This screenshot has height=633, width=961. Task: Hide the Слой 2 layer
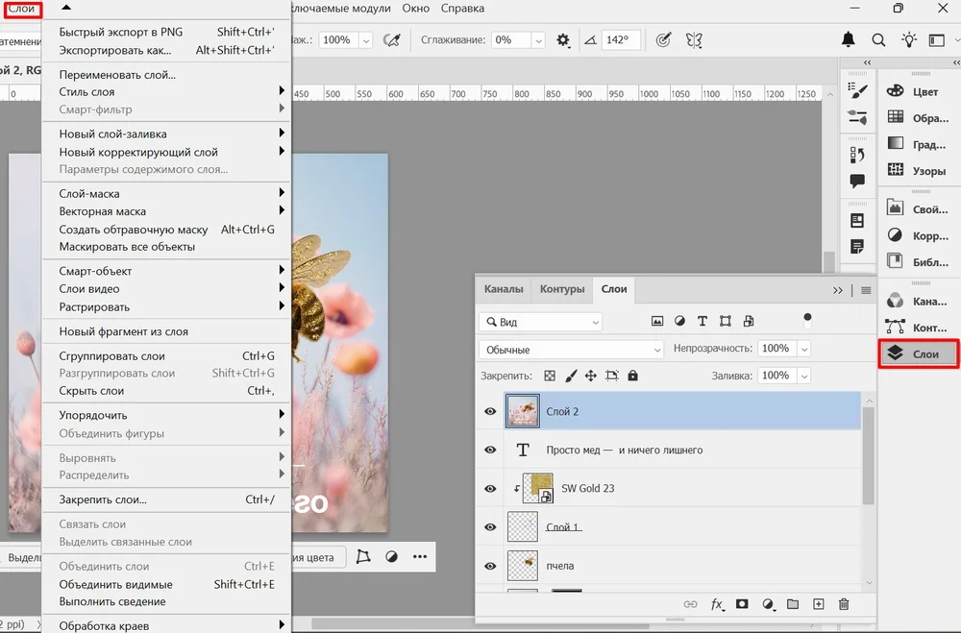[490, 411]
